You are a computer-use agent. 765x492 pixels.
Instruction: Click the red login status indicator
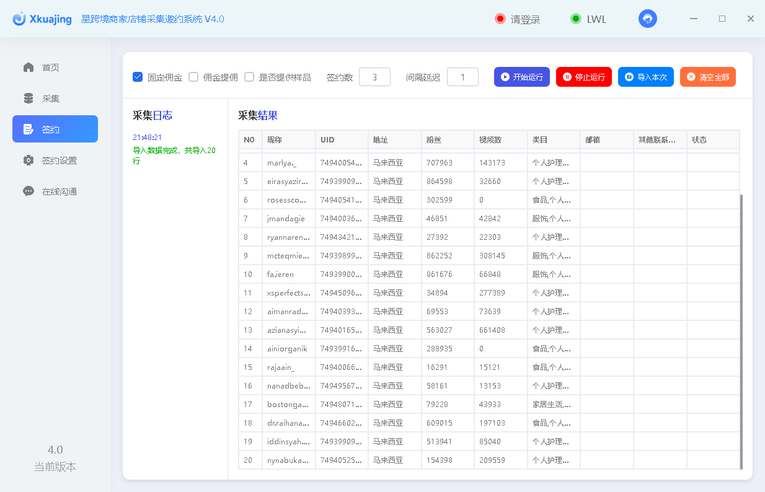pos(500,19)
